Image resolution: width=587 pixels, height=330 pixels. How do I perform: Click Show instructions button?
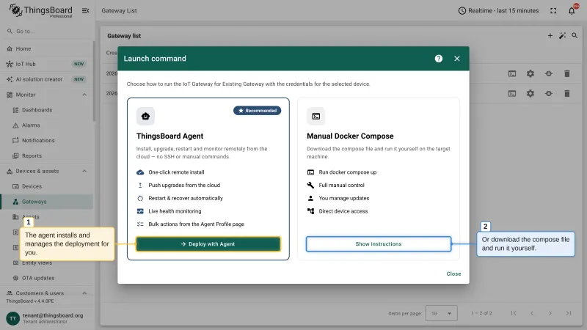pos(379,244)
